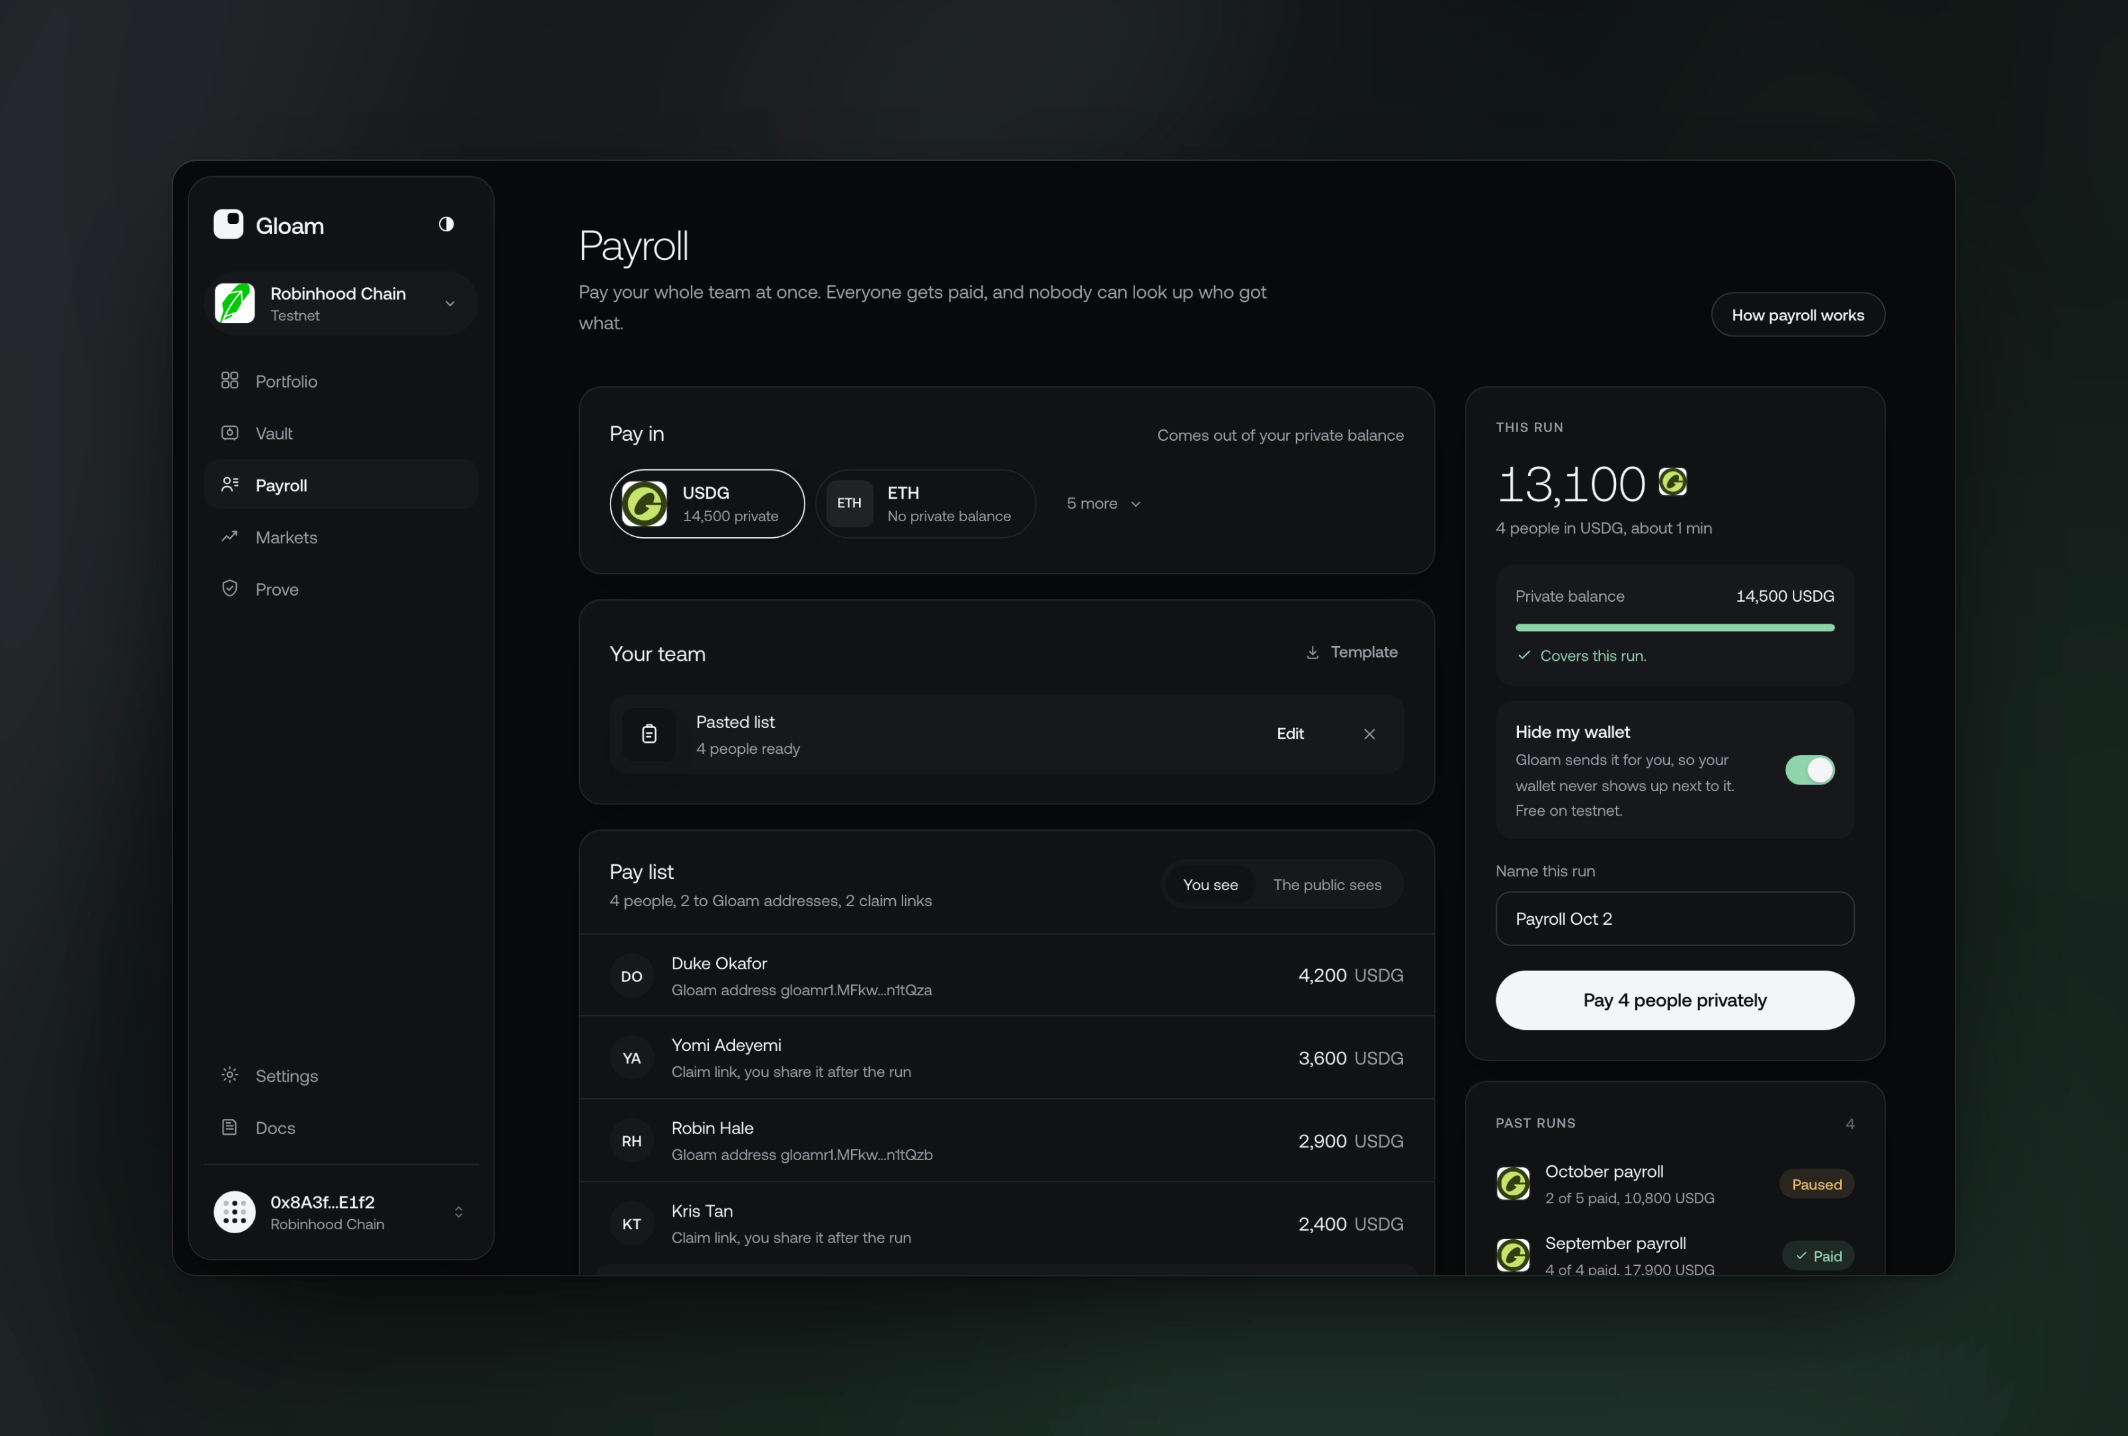Remove the Pasted list with X
This screenshot has height=1436, width=2128.
[x=1369, y=734]
